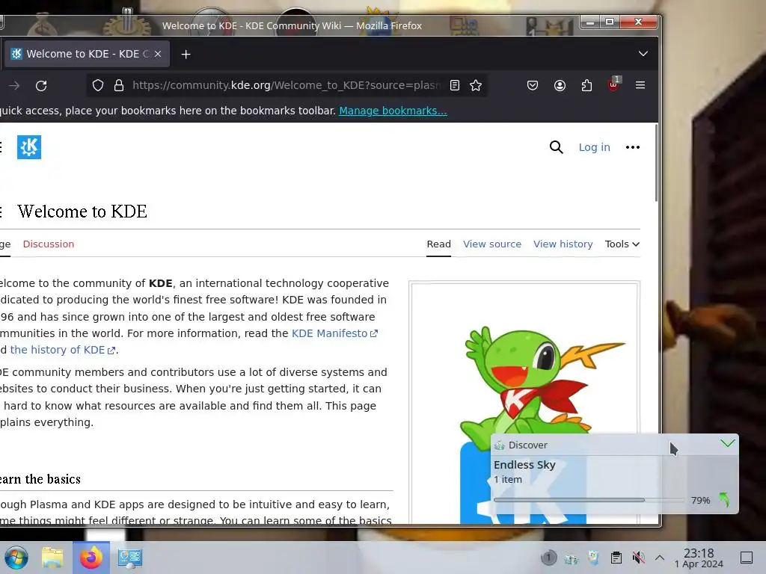Bookmark this page with the star icon
This screenshot has width=766, height=574.
point(476,85)
